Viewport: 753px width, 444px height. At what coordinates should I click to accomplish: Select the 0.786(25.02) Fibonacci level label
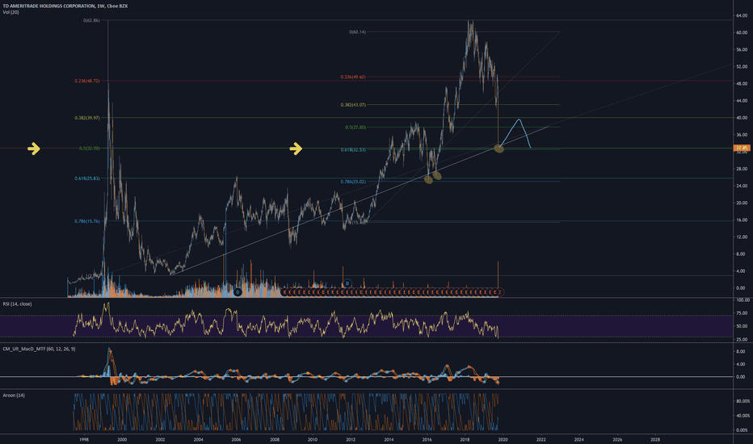pyautogui.click(x=353, y=182)
